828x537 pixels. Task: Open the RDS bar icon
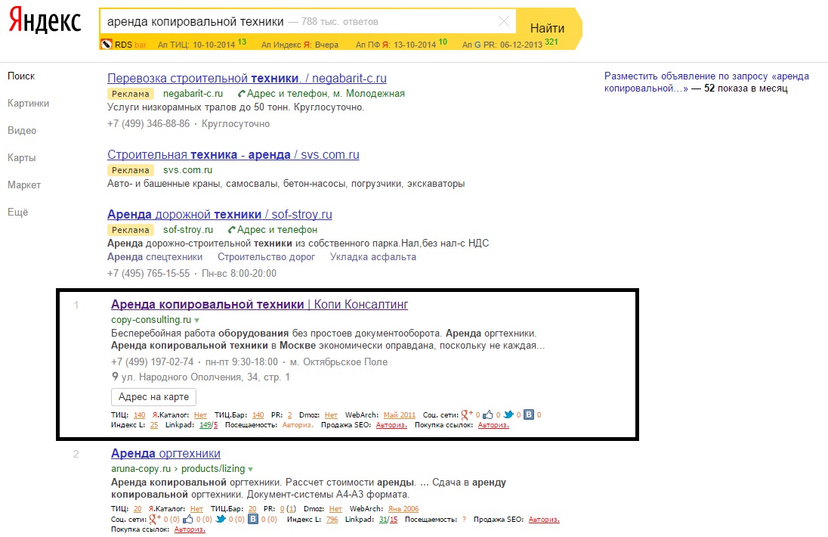click(x=106, y=45)
